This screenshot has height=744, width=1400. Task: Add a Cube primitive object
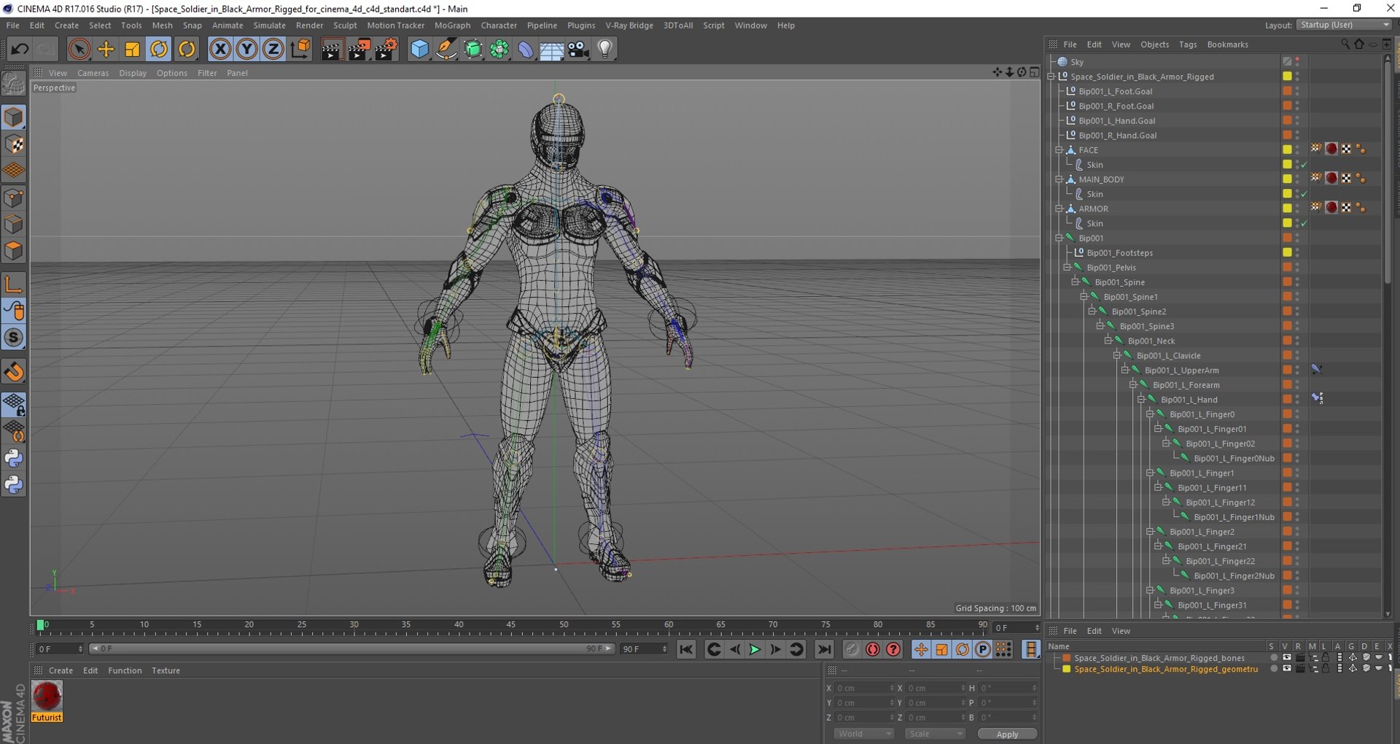coord(419,49)
